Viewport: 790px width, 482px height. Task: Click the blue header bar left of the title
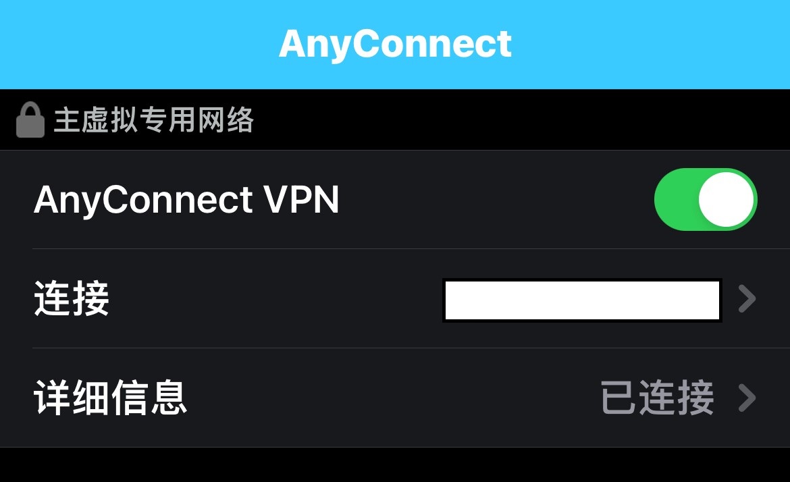pos(138,45)
